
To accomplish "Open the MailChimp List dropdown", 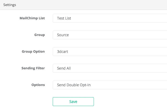I will (x=110, y=18).
